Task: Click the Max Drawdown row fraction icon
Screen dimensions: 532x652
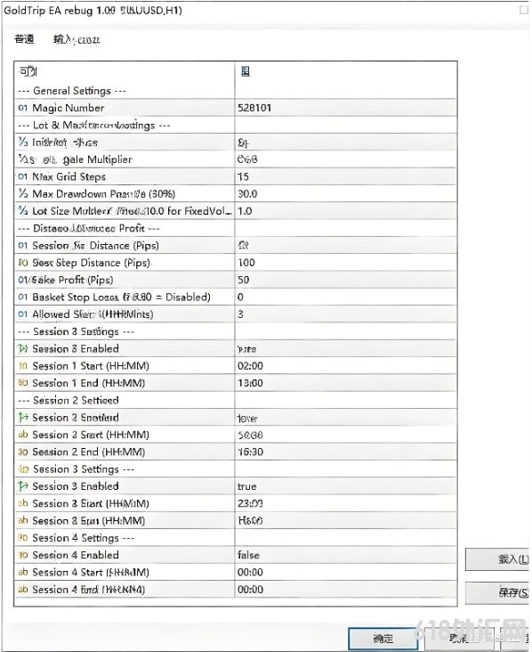Action: click(23, 194)
